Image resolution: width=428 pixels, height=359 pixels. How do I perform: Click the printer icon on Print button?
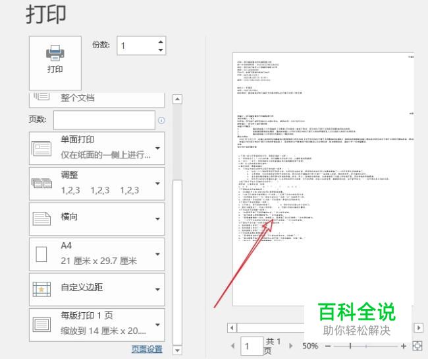(x=55, y=53)
